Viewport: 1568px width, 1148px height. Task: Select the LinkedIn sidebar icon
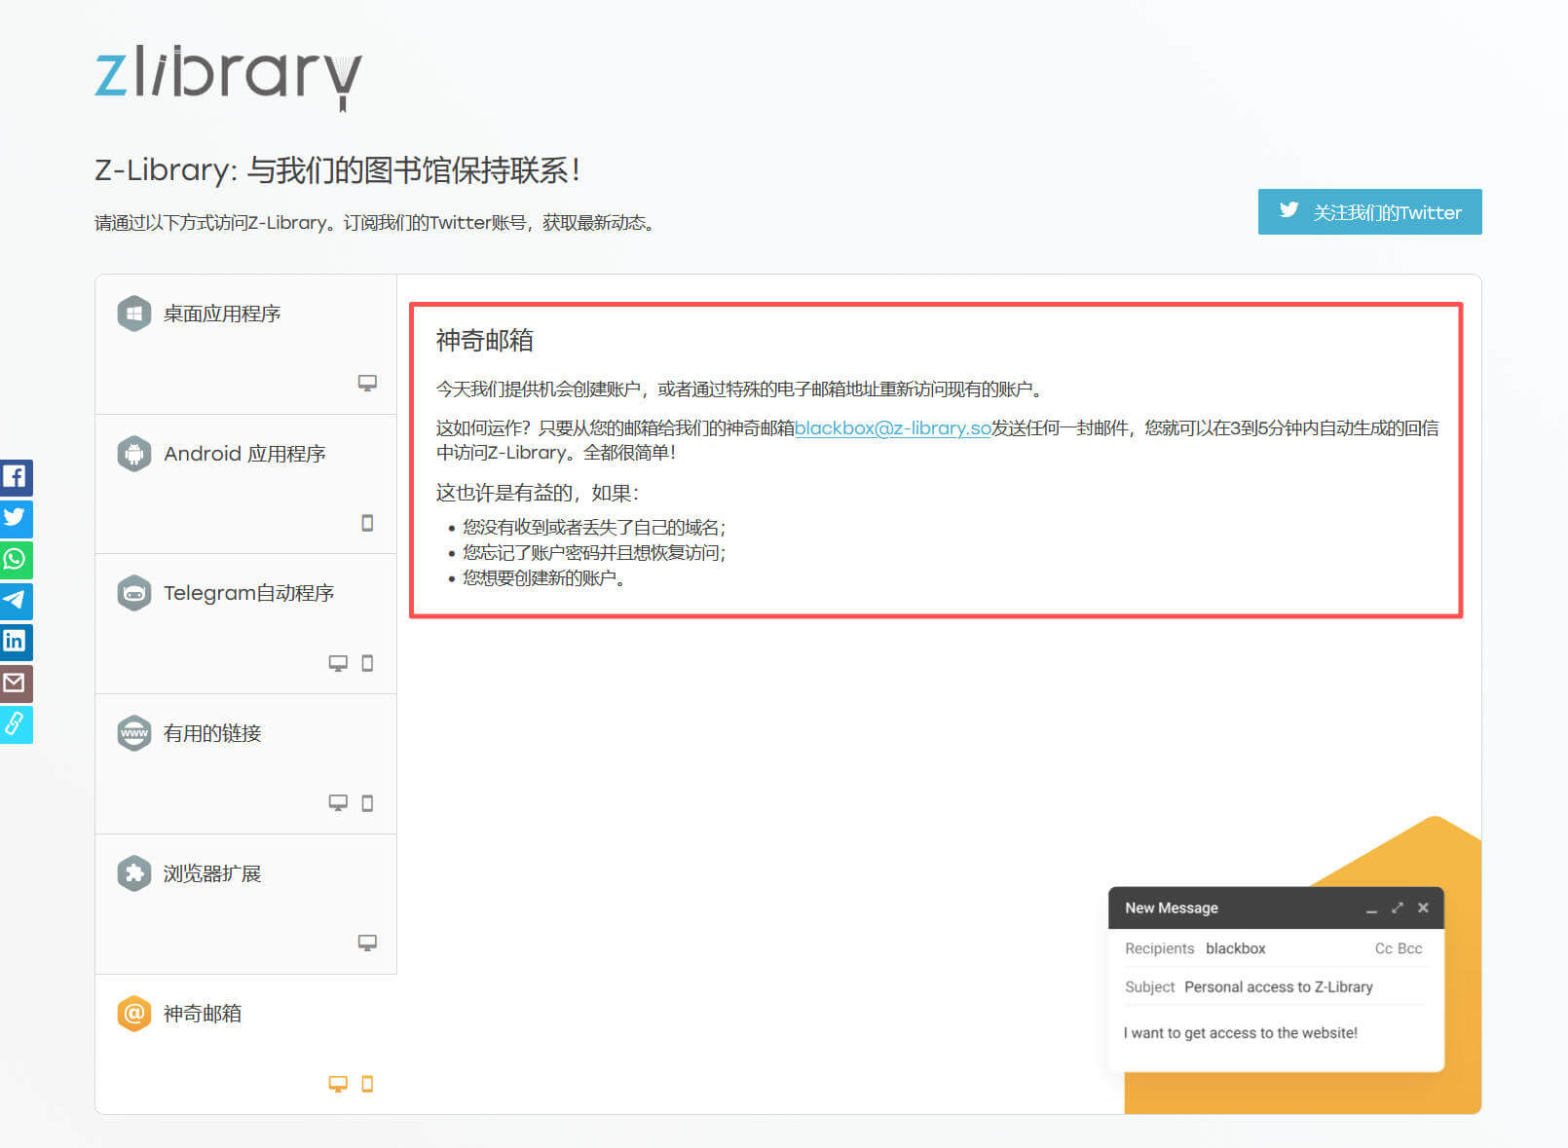(x=17, y=642)
